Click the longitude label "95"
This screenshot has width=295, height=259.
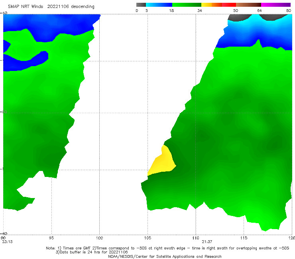51,238
